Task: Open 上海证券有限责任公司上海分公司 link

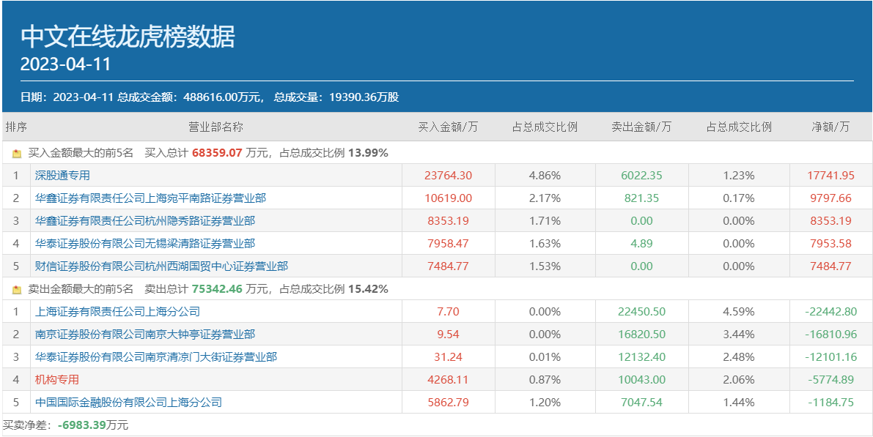Action: coord(117,312)
